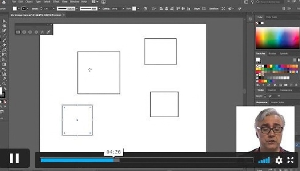This screenshot has width=300, height=171.
Task: Choose the Polygon tool in floating panel
Action: point(36,32)
